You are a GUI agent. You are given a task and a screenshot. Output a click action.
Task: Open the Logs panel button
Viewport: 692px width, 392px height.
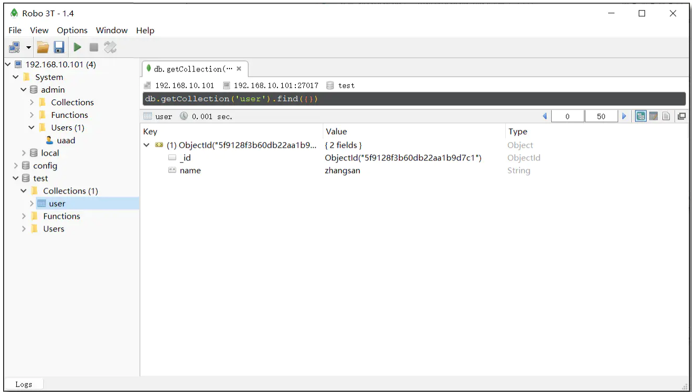pos(24,384)
